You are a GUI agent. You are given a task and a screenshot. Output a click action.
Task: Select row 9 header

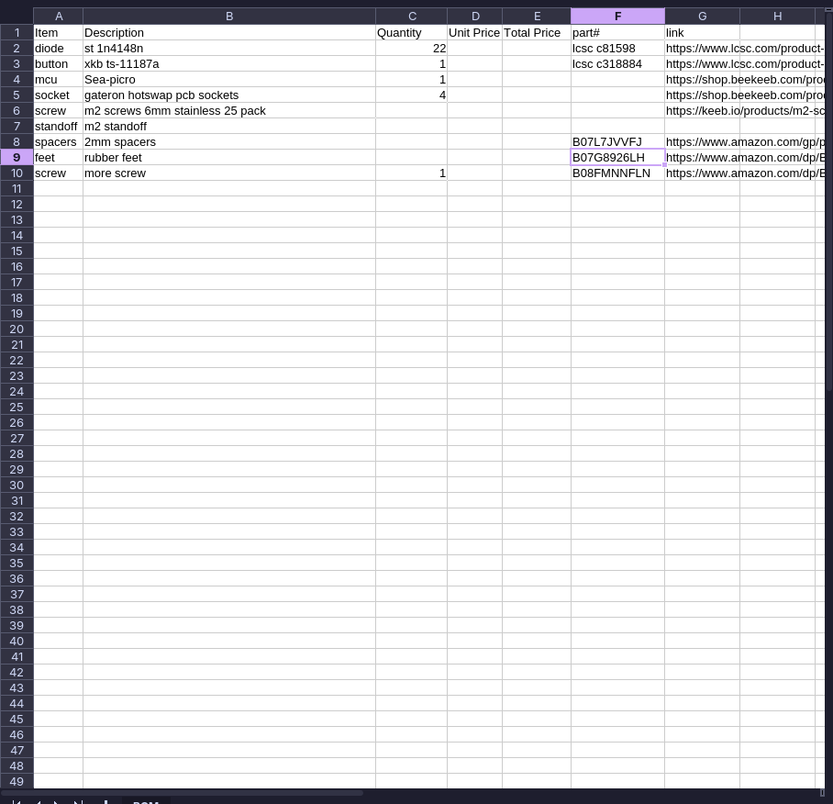point(17,157)
